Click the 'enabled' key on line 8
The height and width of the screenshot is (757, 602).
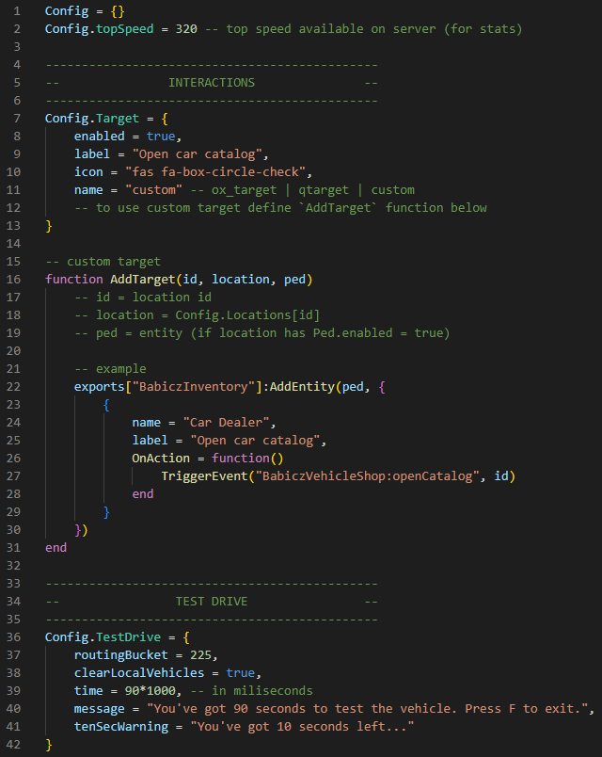coord(100,137)
